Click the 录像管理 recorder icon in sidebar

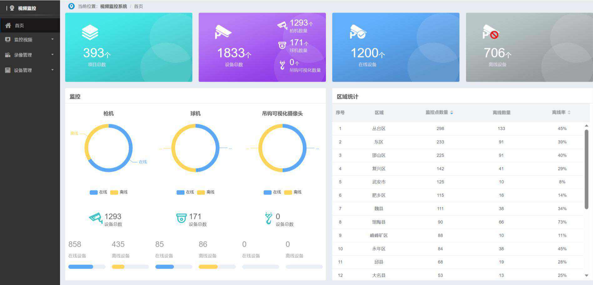tap(8, 55)
